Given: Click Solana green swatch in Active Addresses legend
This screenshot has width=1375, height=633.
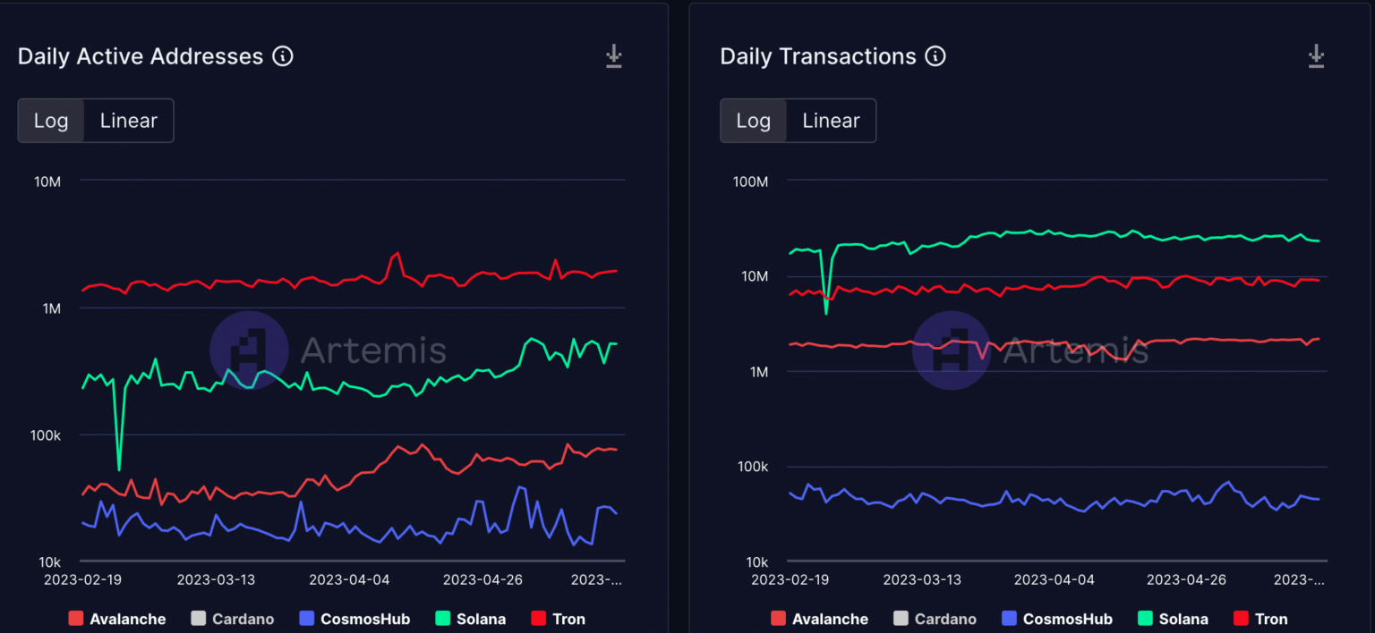Looking at the screenshot, I should (x=443, y=619).
